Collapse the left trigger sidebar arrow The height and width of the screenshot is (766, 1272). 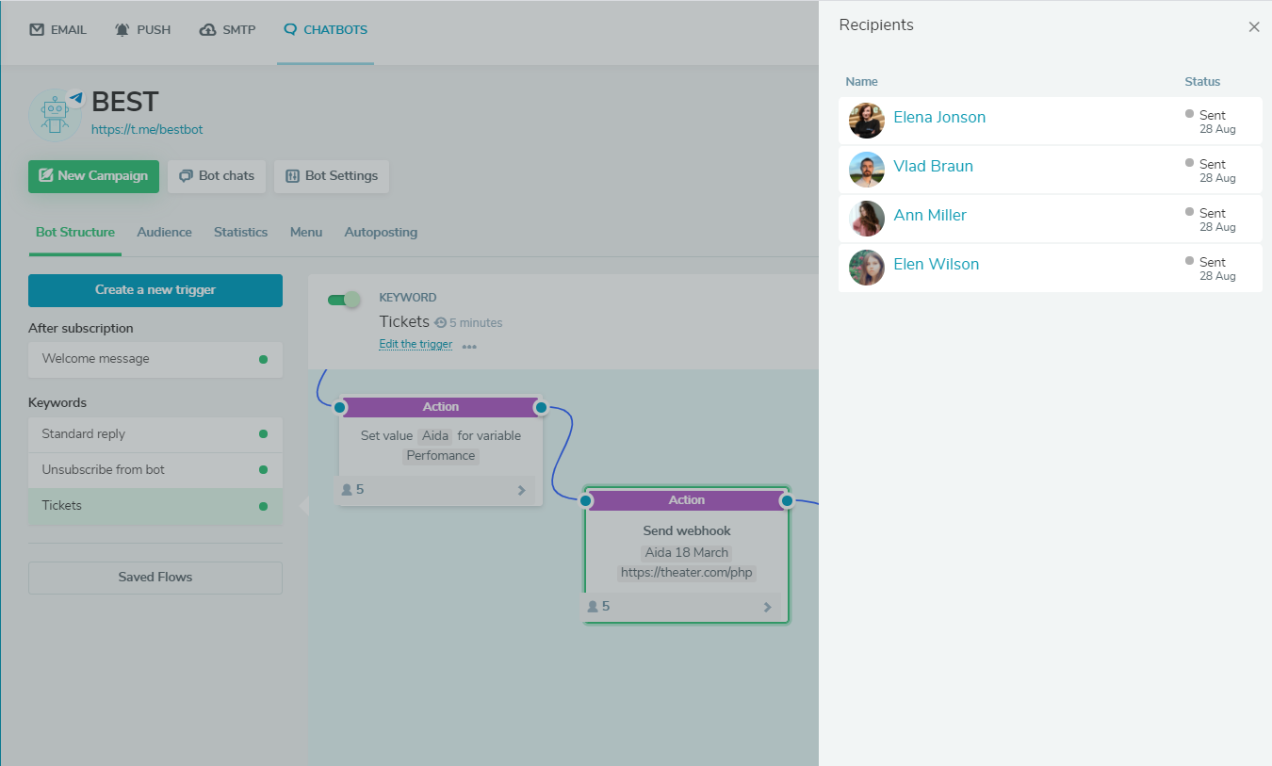[303, 506]
